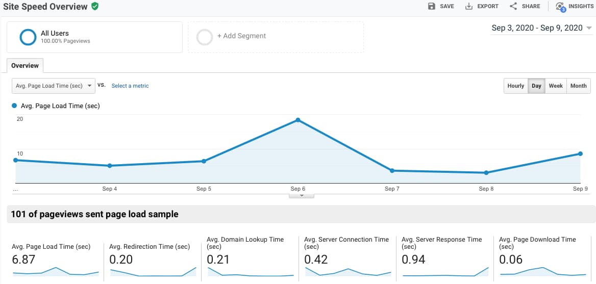Open Avg. Page Load Time (sec) metric dropdown

[54, 86]
